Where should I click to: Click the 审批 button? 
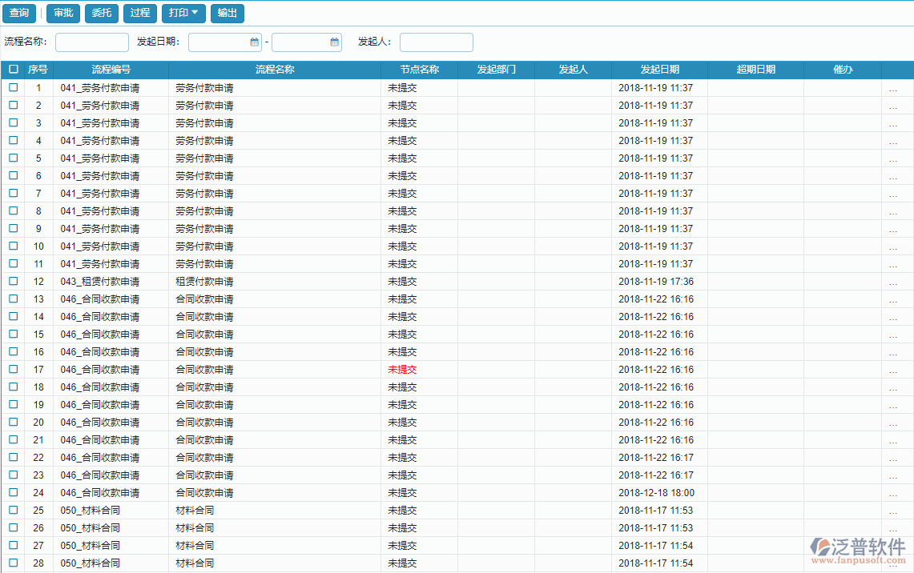pyautogui.click(x=63, y=14)
